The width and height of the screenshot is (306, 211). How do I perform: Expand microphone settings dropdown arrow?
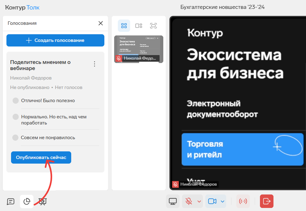pos(199,201)
